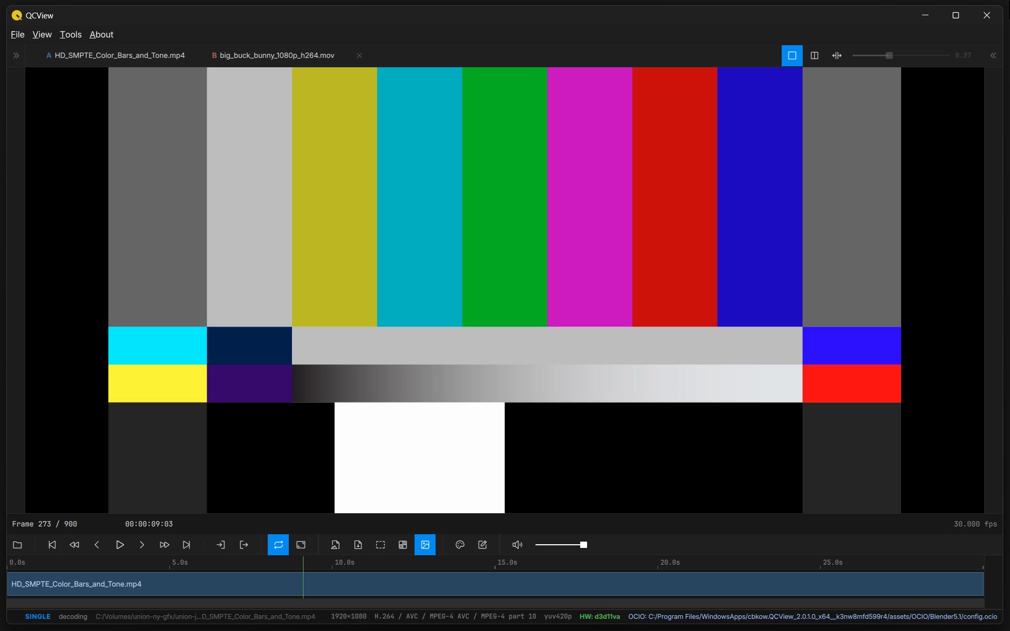Viewport: 1010px width, 631px height.
Task: Click the dashed region selection icon
Action: 380,545
